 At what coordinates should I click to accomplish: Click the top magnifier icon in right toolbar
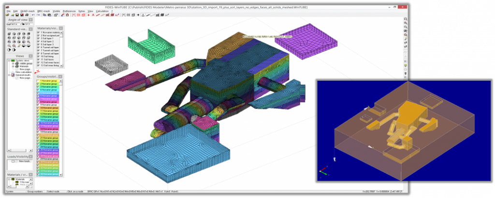click(x=406, y=19)
